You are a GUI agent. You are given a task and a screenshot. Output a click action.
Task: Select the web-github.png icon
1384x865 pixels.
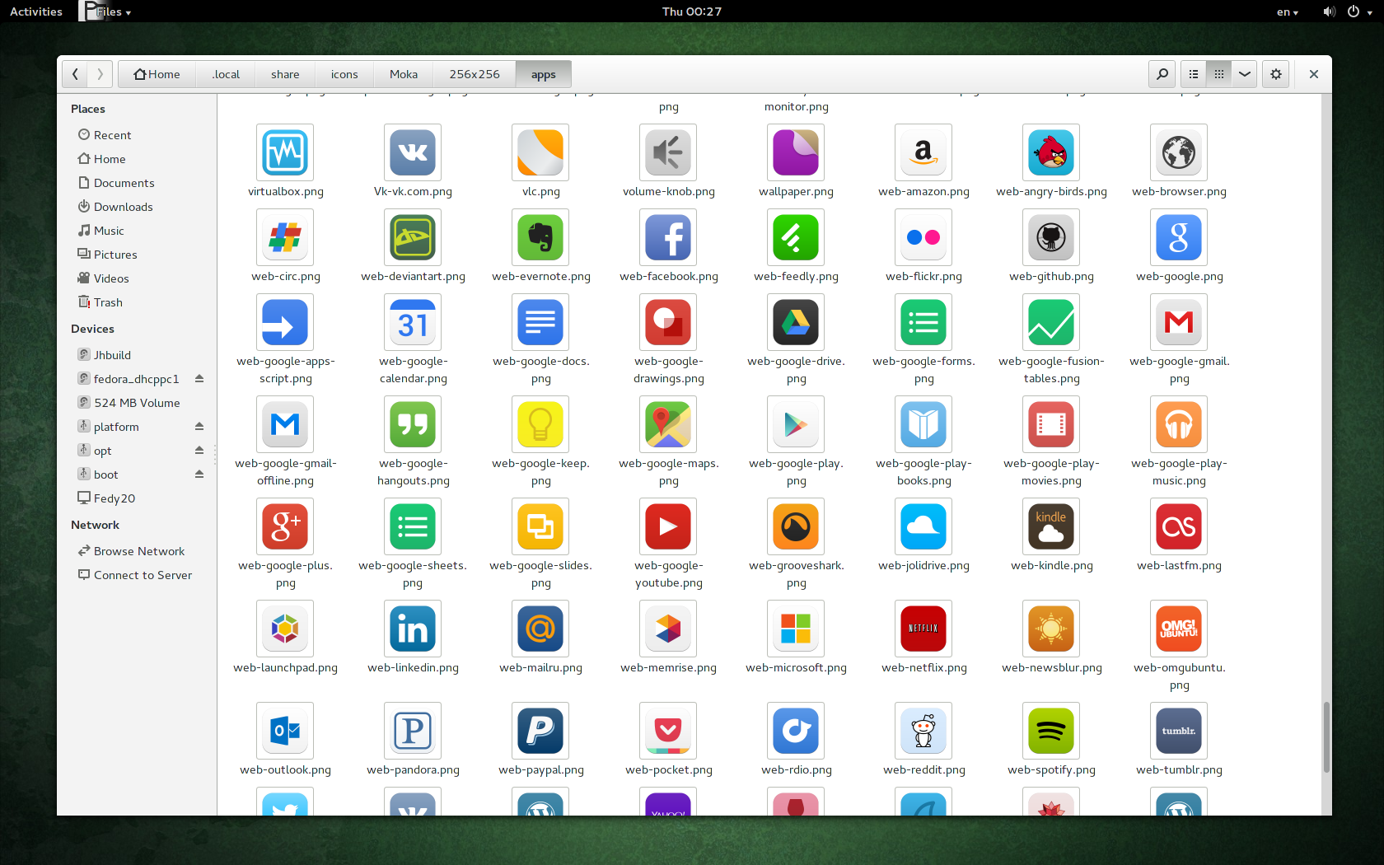tap(1051, 237)
